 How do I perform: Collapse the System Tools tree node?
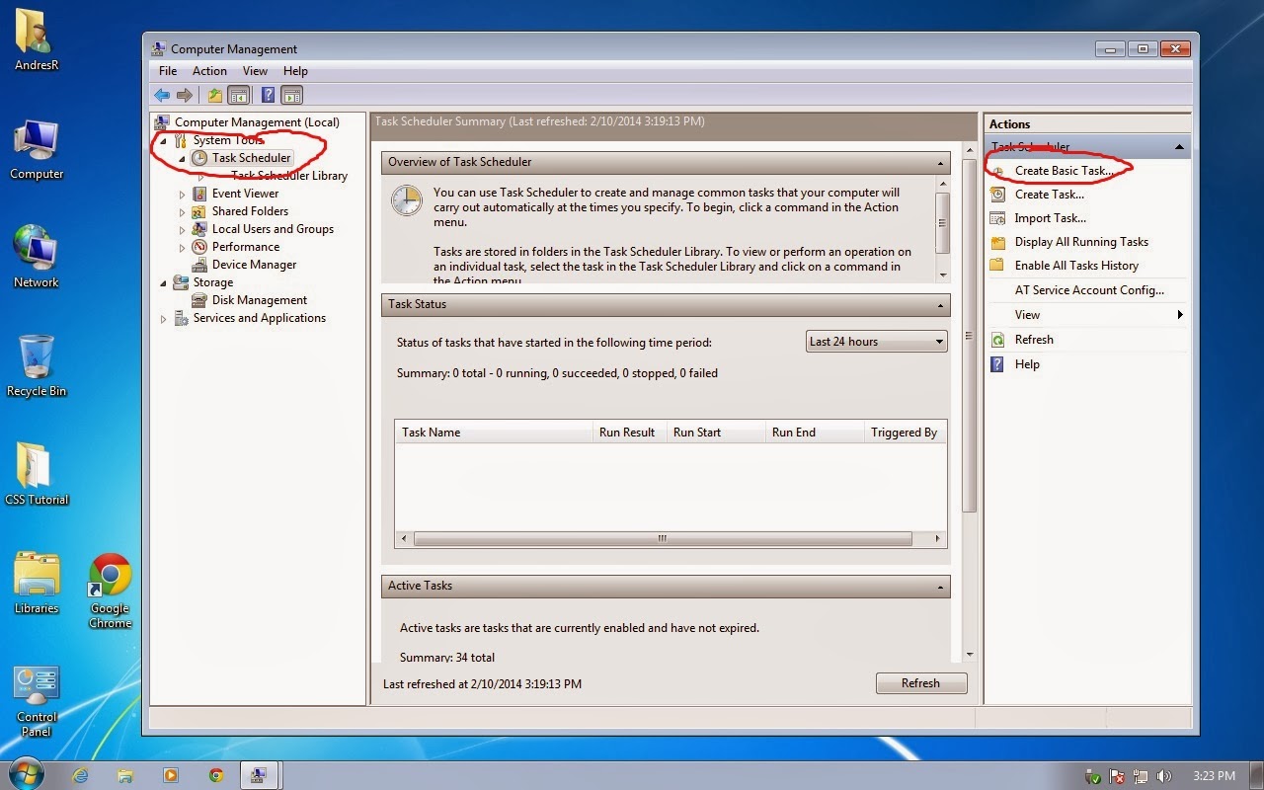164,140
